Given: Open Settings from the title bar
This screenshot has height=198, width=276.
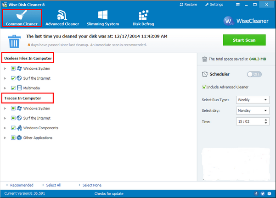Looking at the screenshot, I should tap(214, 5).
